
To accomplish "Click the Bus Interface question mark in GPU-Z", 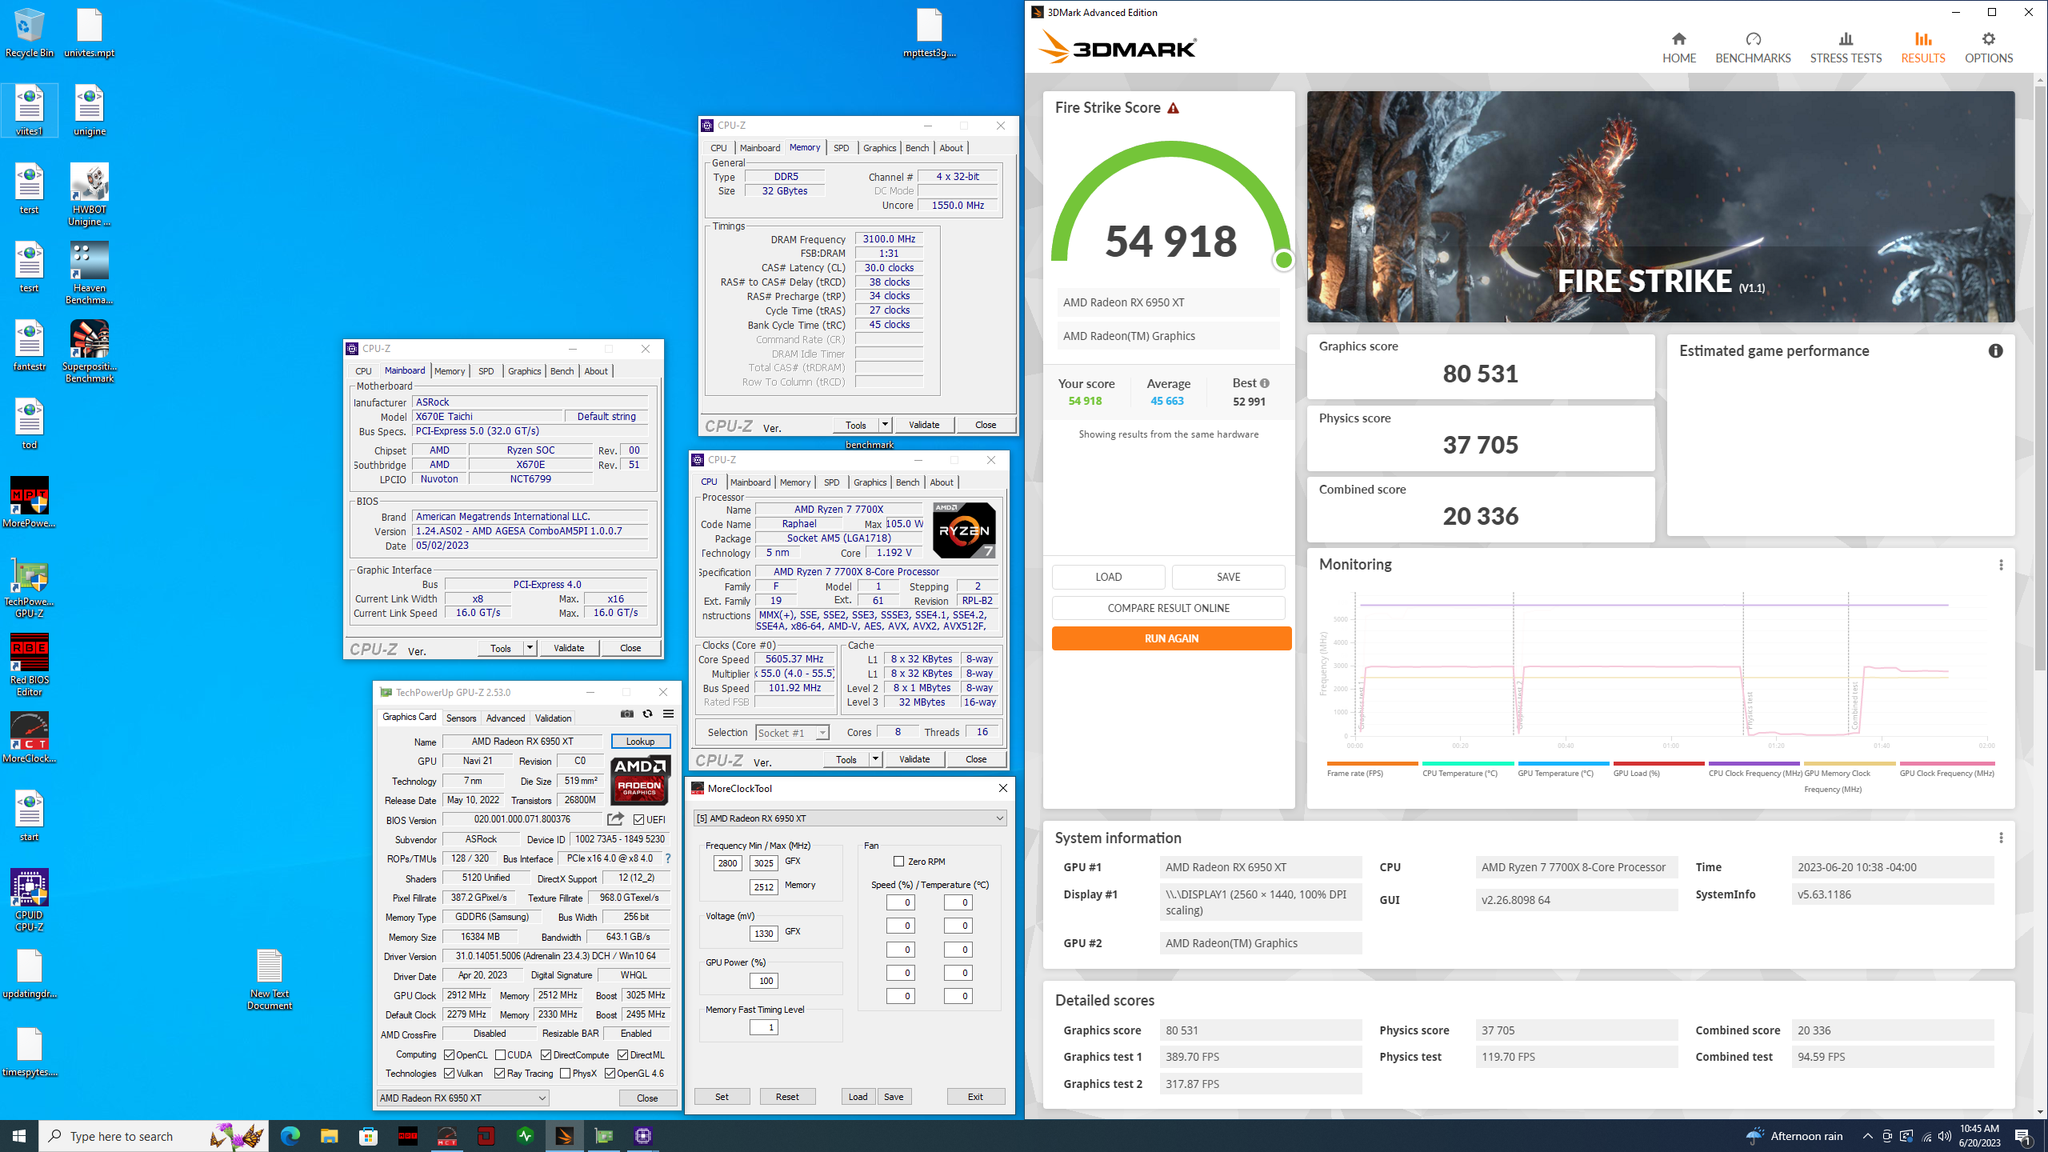I will pyautogui.click(x=668, y=858).
